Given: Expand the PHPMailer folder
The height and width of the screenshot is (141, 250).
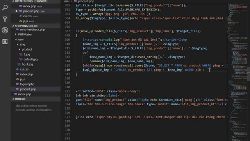Looking at the screenshot, I should coord(16,34).
